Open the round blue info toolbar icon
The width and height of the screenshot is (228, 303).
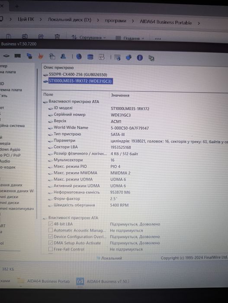(140, 58)
